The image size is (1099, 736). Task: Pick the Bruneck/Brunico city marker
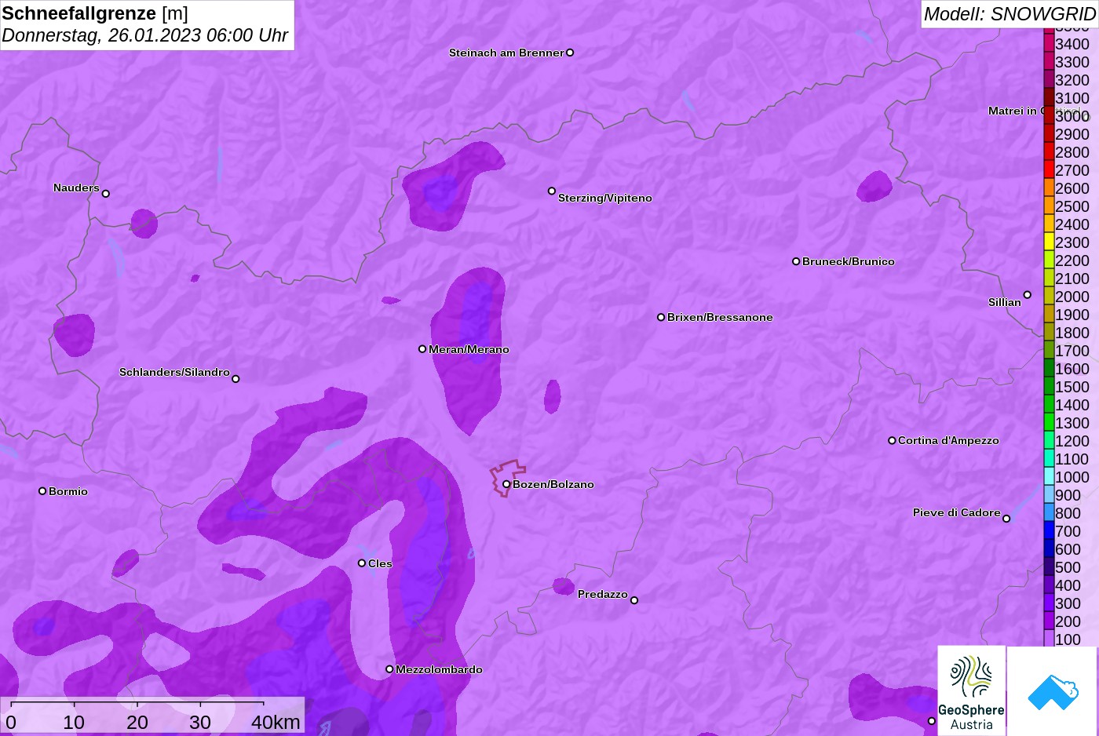796,261
